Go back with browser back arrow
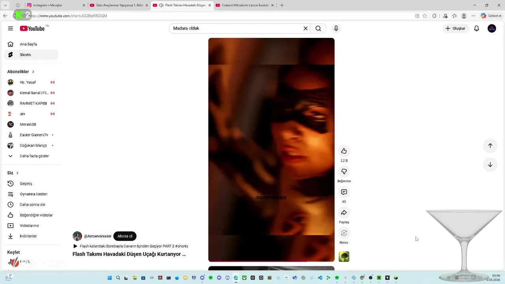Viewport: 505px width, 284px height. click(x=5, y=16)
